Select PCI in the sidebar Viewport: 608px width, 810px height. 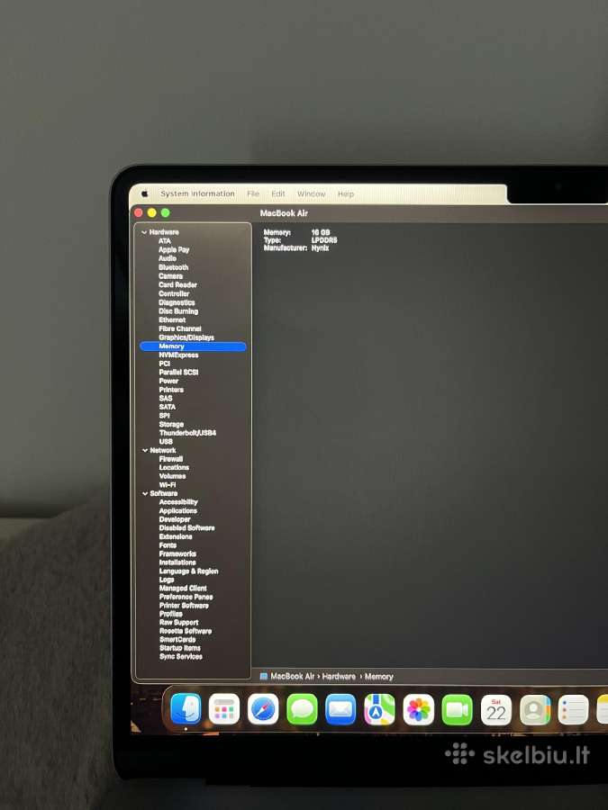point(165,364)
